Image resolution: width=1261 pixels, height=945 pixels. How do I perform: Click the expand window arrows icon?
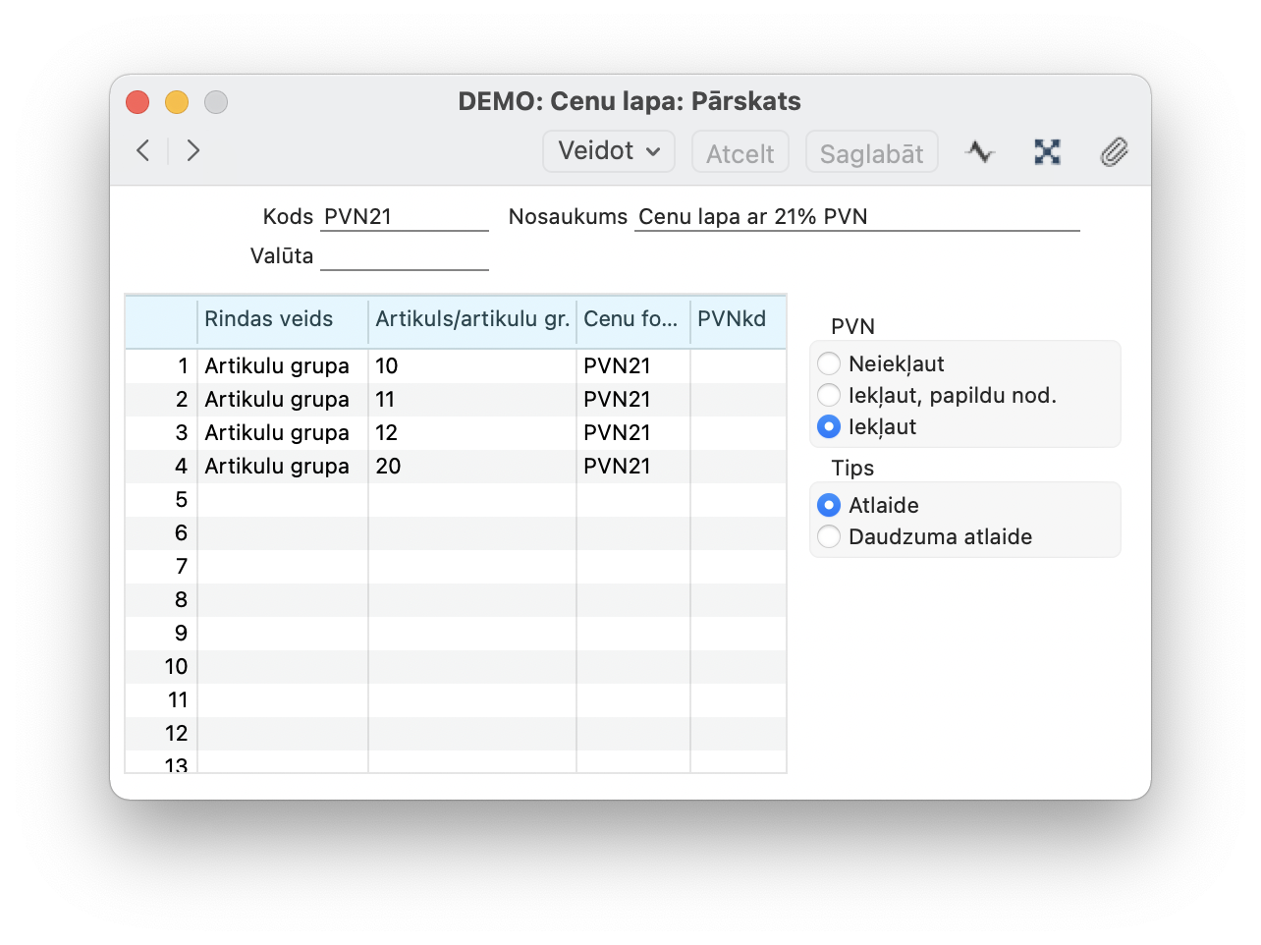(1047, 152)
